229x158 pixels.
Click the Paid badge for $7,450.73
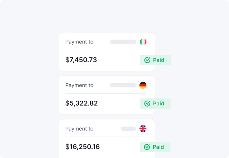click(155, 60)
